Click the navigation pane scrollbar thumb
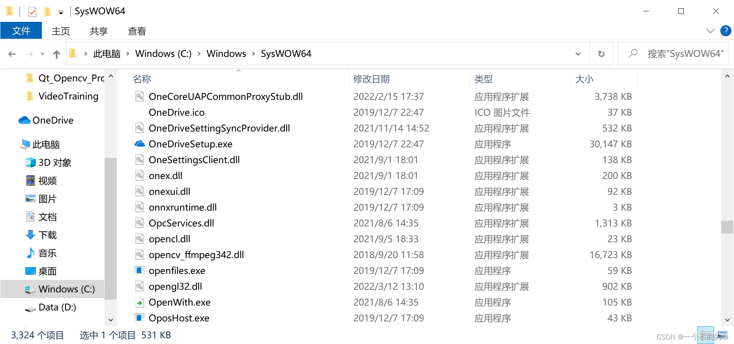The height and width of the screenshot is (344, 734). pos(111,228)
